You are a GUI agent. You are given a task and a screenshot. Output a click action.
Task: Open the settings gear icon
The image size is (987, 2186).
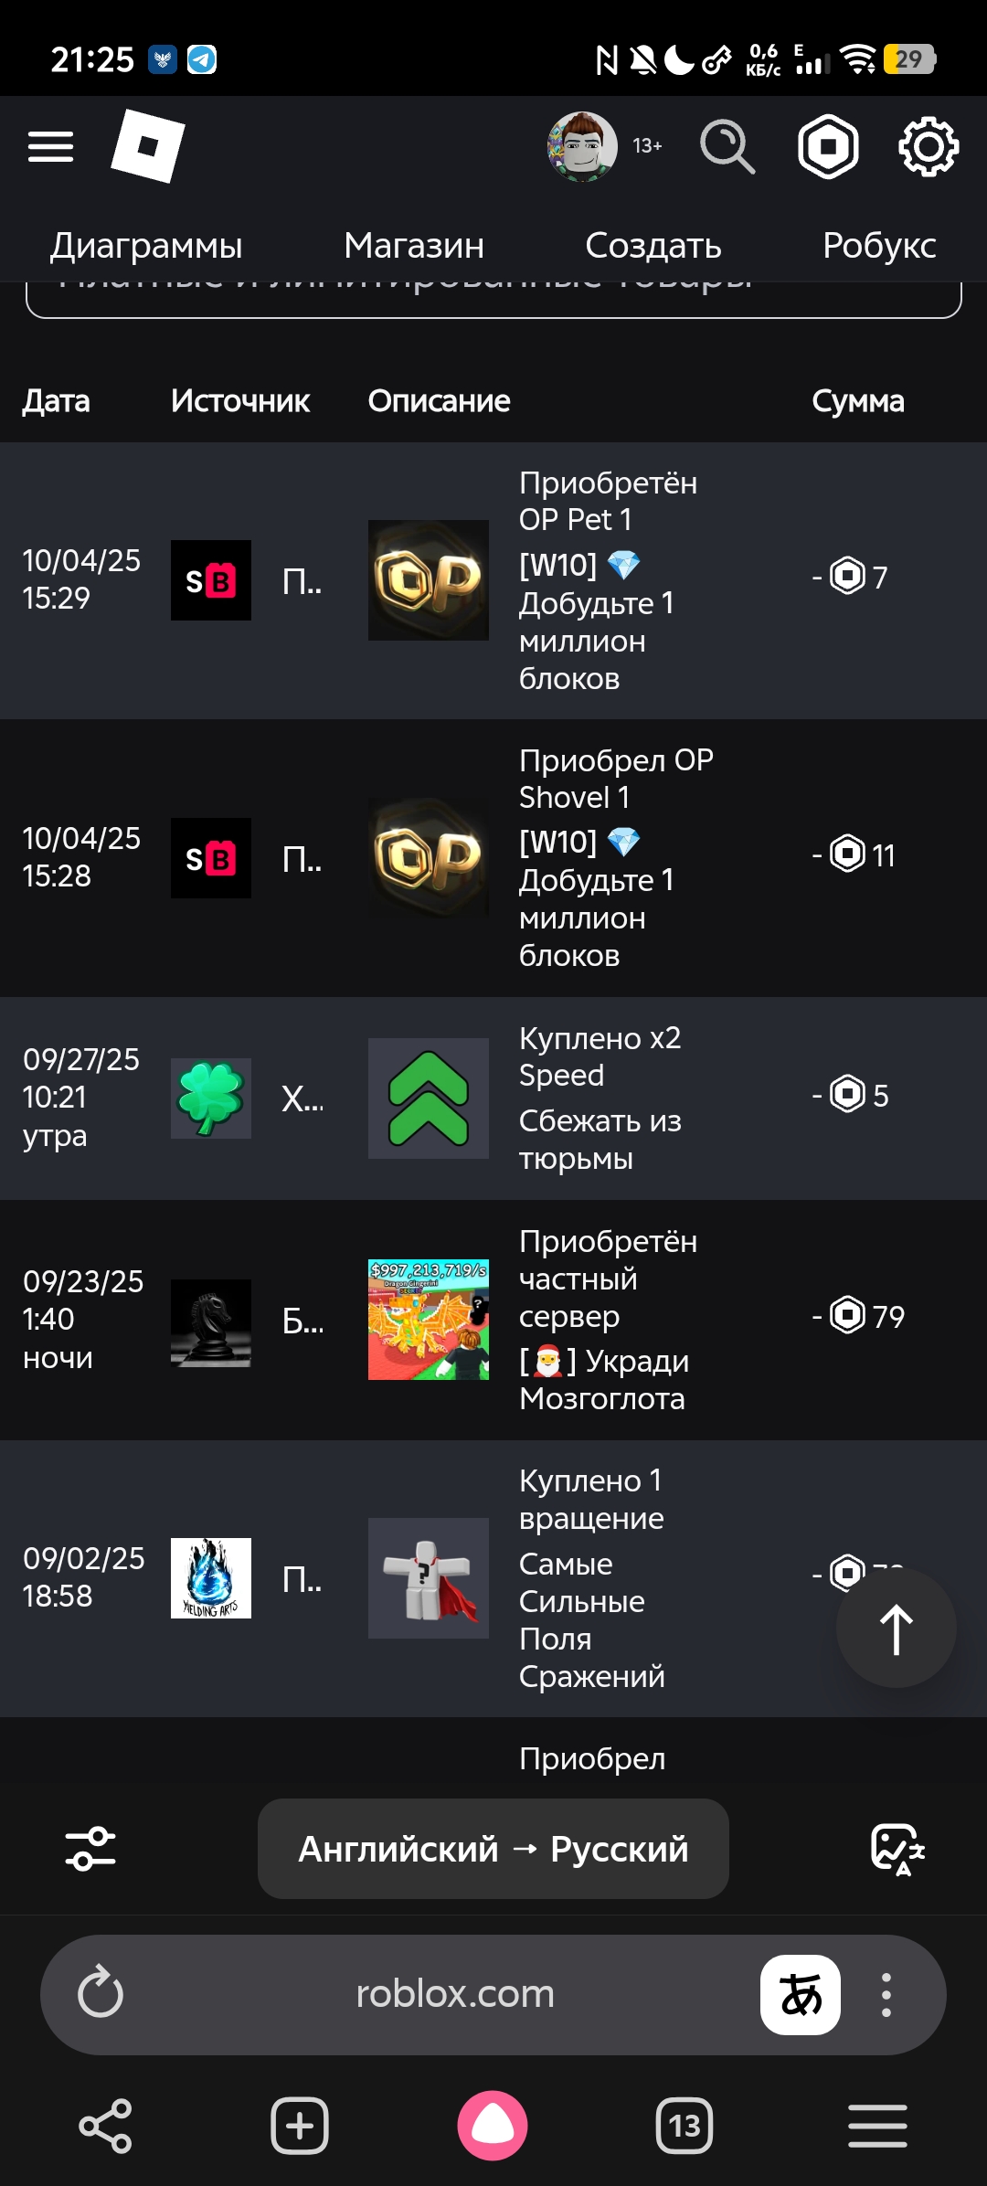click(929, 146)
